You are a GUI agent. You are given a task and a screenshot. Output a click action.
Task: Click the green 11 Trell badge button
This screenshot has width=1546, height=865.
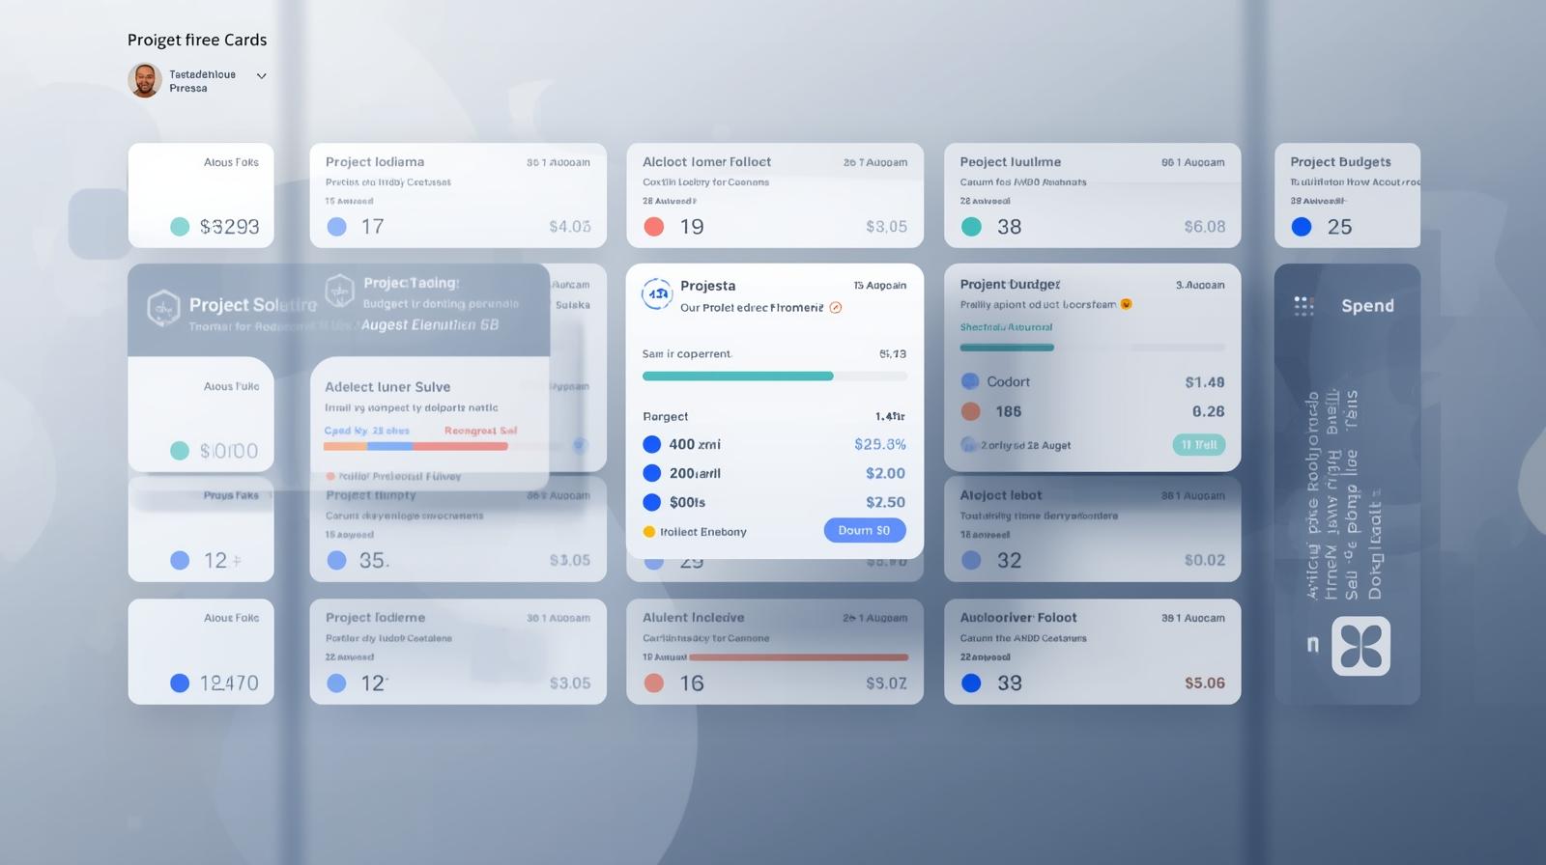(x=1198, y=445)
